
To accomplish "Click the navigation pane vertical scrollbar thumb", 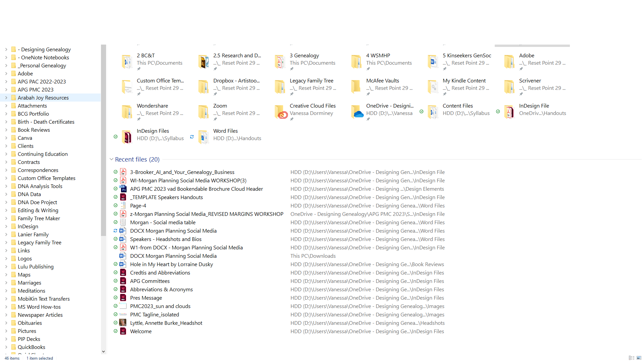I will [x=103, y=140].
